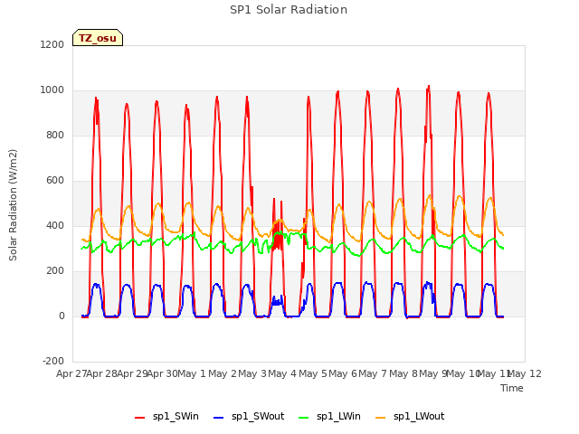The height and width of the screenshot is (434, 579).
Task: Click the red sp1_SWin legend swatch
Action: pyautogui.click(x=140, y=418)
